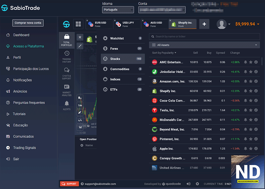Switch to the AUD/USD tab
This screenshot has width=265, height=189.
click(154, 24)
